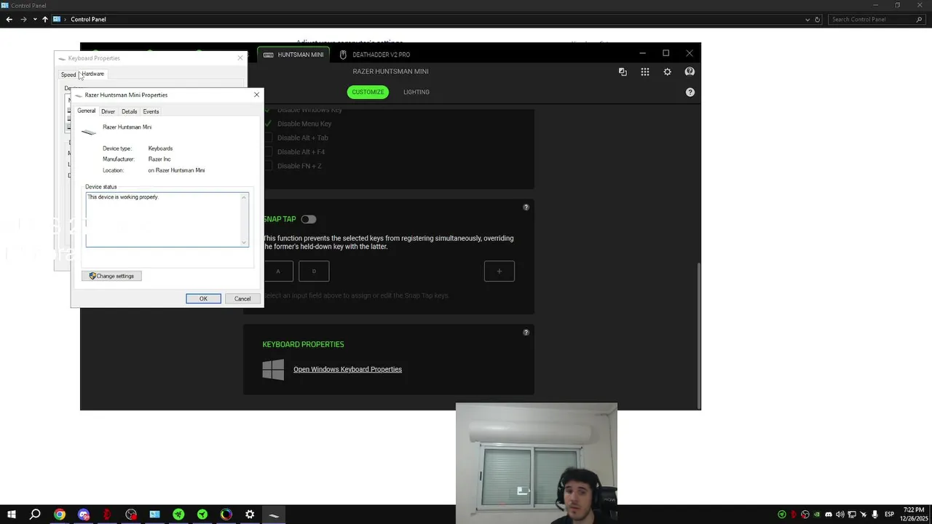Open Razer Synapse help in title bar
The width and height of the screenshot is (932, 524).
tap(690, 72)
